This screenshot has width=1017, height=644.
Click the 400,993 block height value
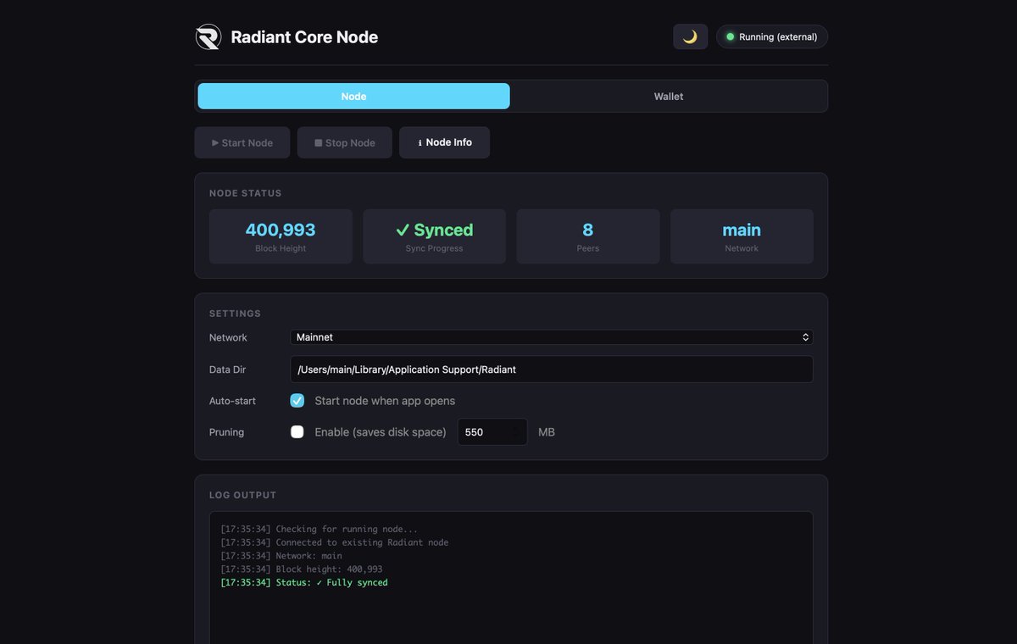tap(281, 230)
